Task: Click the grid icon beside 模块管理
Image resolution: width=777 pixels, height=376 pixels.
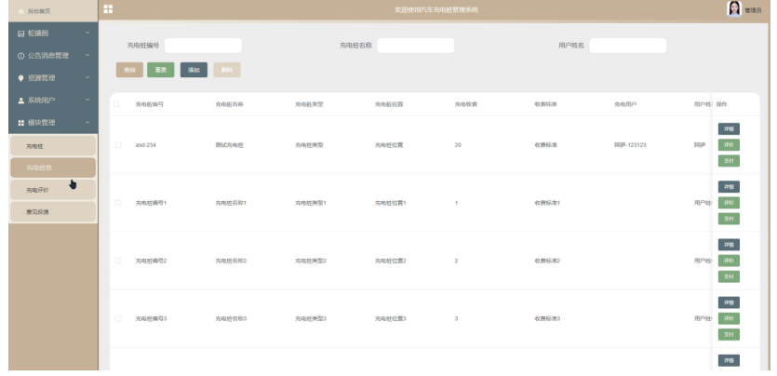Action: point(20,123)
